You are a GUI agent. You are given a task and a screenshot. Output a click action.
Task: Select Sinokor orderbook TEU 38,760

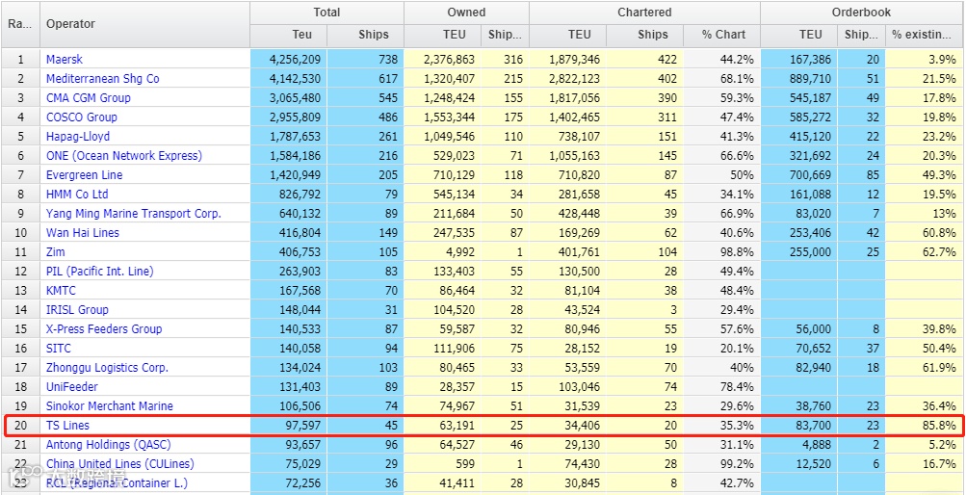[799, 405]
